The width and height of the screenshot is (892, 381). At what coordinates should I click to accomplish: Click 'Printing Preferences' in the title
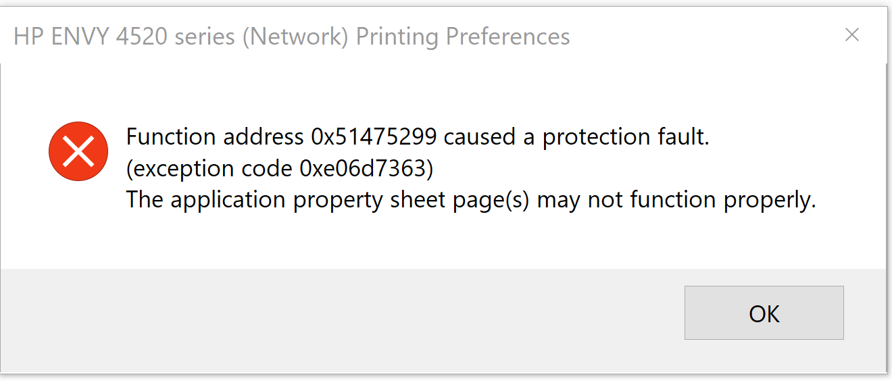463,36
